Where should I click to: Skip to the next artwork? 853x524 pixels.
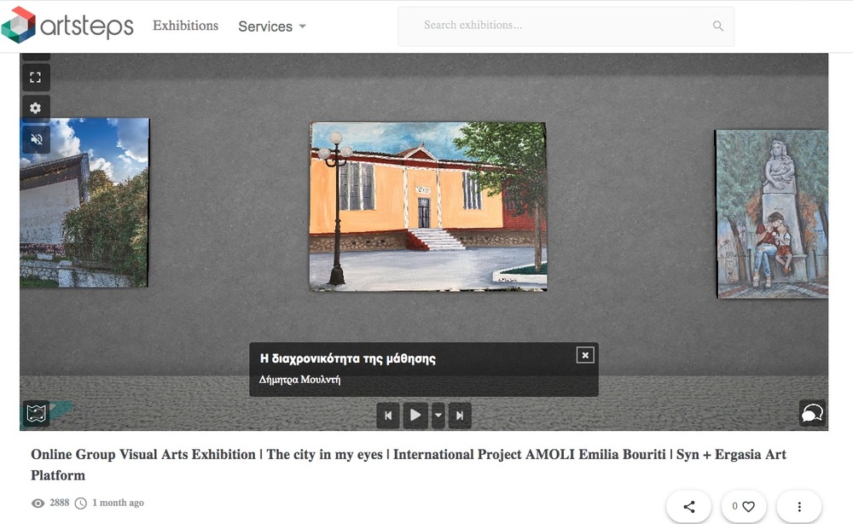click(x=460, y=416)
